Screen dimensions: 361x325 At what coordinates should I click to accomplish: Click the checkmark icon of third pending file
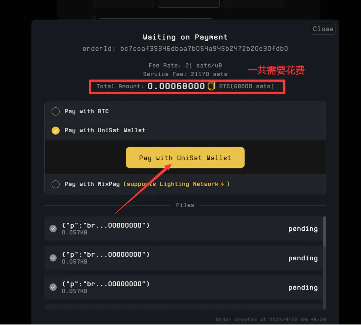pos(53,287)
